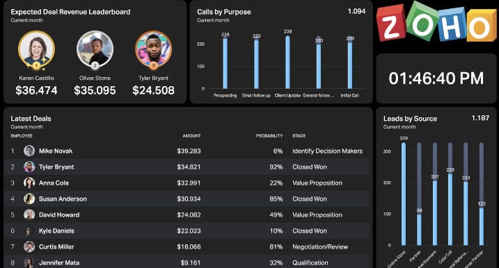Click David Howard's avatar in the deals table
Image resolution: width=499 pixels, height=268 pixels.
(x=29, y=215)
